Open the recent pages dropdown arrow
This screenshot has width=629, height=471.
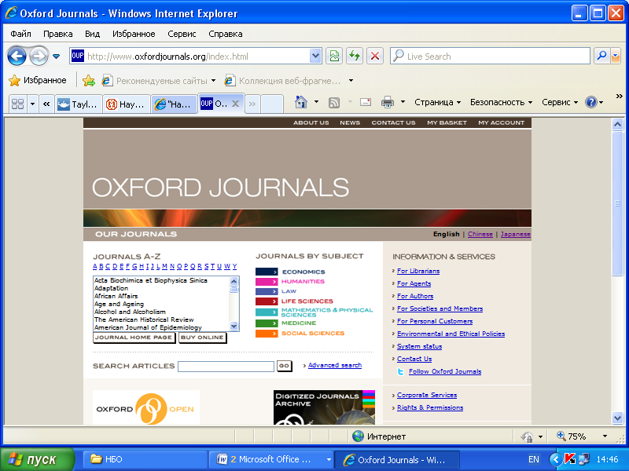coord(56,57)
